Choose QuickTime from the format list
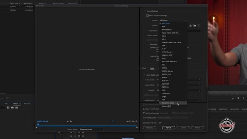This screenshot has width=247, height=139. coord(173,93)
